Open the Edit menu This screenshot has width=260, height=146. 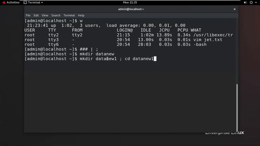[36, 15]
